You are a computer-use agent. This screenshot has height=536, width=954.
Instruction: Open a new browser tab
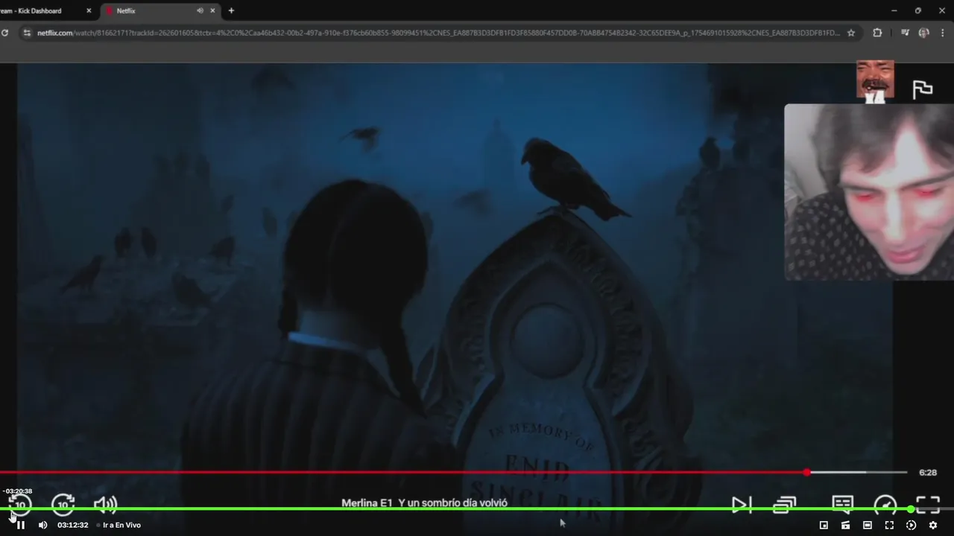231,10
